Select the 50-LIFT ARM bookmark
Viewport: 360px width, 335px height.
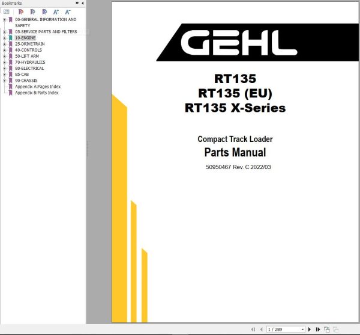[x=27, y=56]
